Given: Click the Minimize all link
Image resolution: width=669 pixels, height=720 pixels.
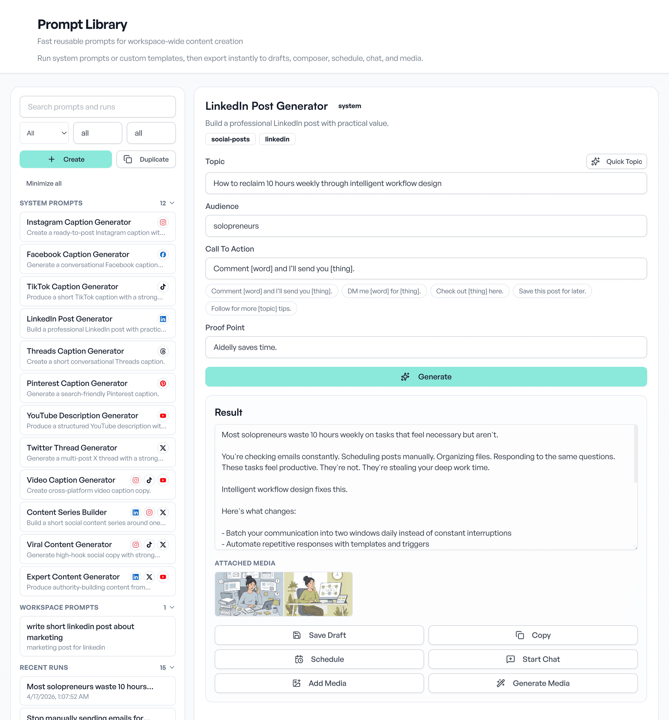Looking at the screenshot, I should coord(43,183).
